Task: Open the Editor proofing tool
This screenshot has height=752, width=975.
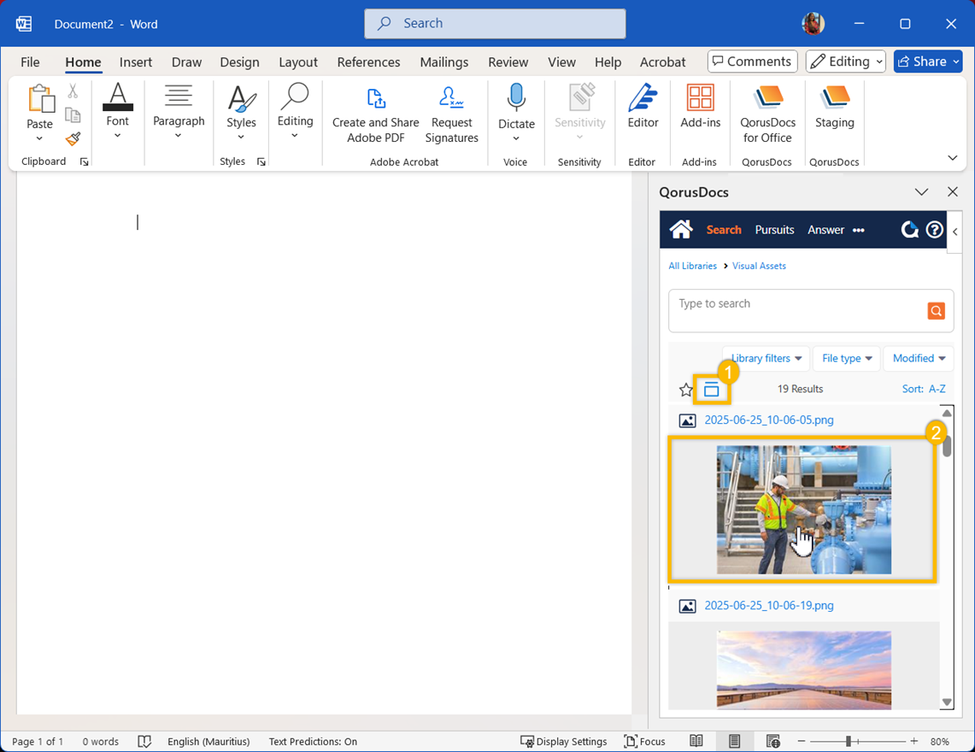Action: [643, 108]
